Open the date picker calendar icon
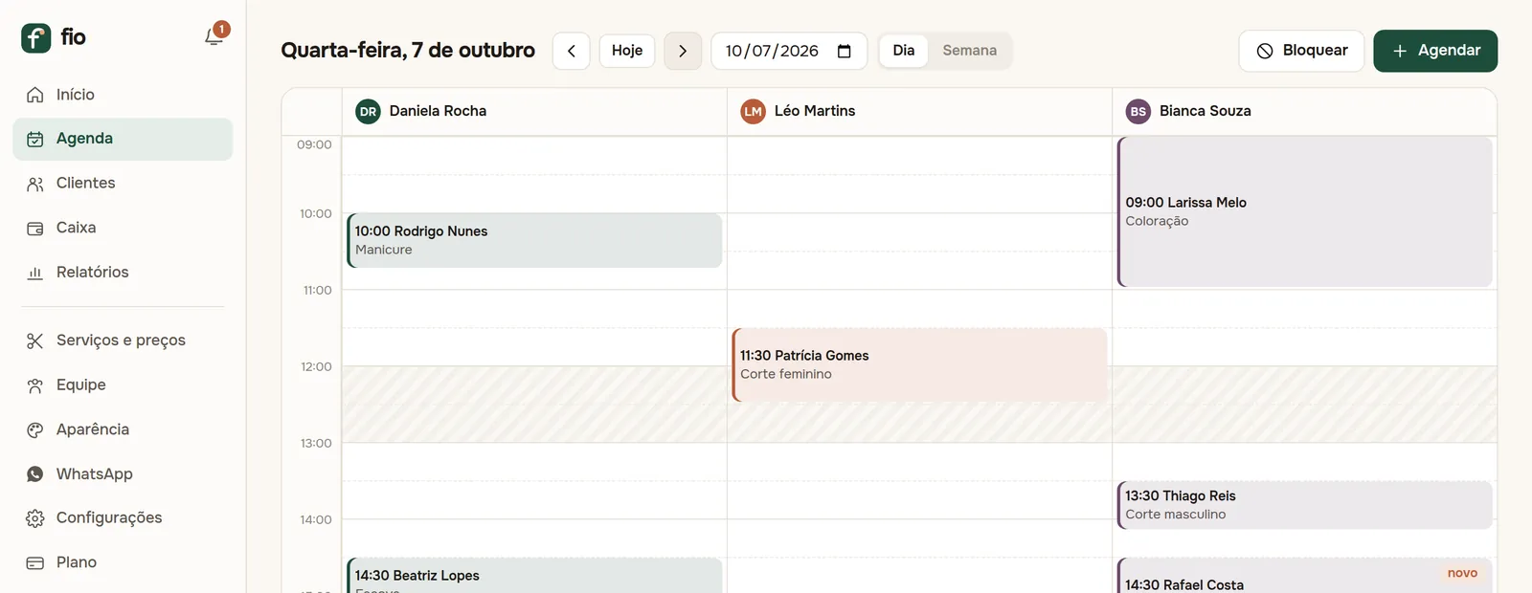1532x593 pixels. (x=845, y=51)
